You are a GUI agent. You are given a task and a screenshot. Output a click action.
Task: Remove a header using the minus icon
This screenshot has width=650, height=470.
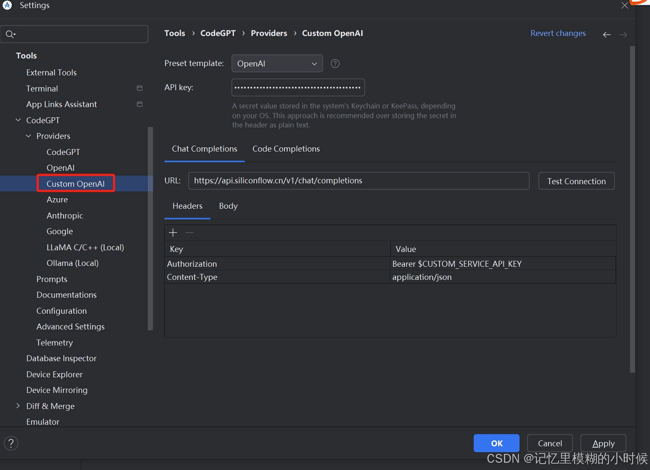point(189,232)
